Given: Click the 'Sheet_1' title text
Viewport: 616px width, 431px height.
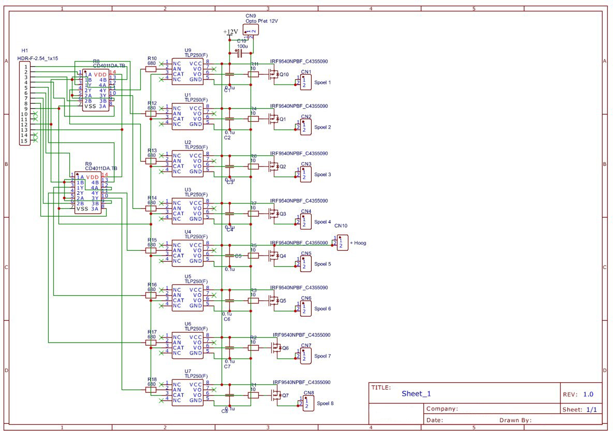Looking at the screenshot, I should pyautogui.click(x=417, y=394).
